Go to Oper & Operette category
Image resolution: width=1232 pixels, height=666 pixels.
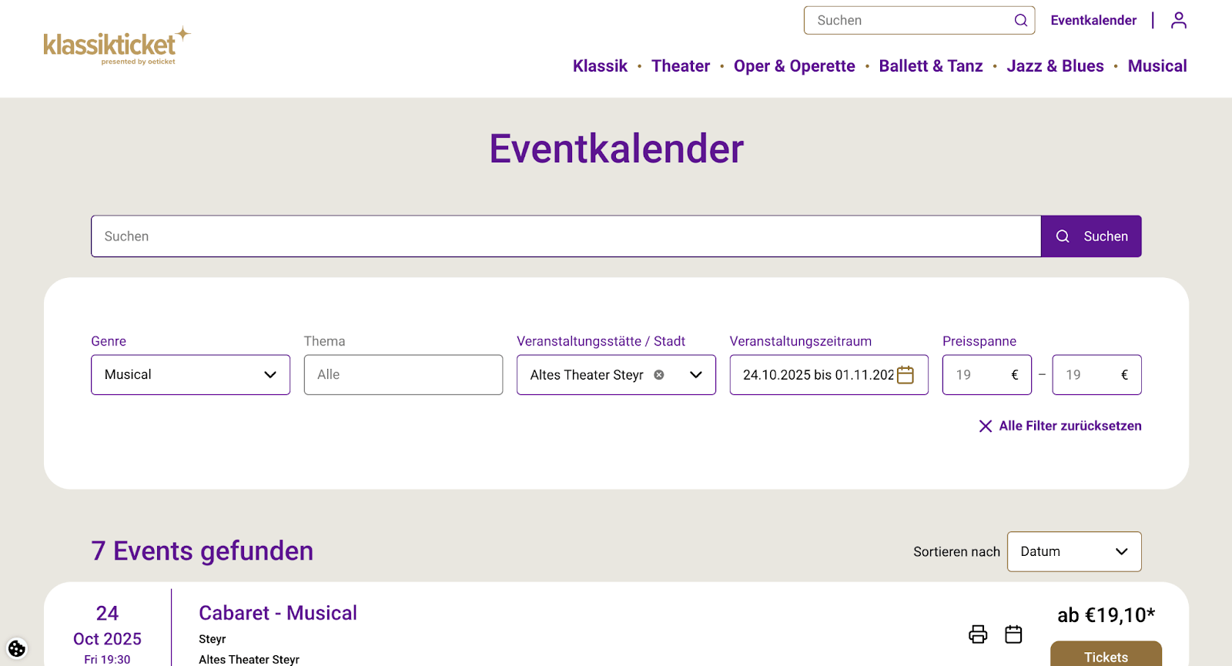click(x=794, y=66)
